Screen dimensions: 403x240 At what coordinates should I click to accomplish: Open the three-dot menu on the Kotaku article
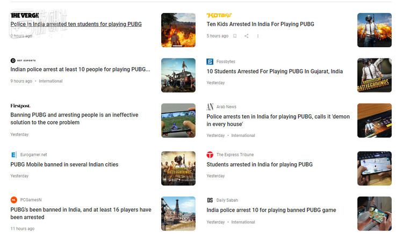pos(258,36)
